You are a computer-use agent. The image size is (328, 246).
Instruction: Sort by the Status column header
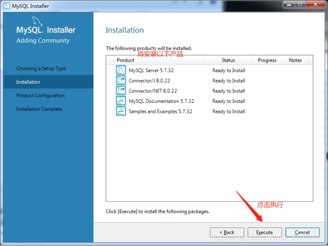(x=228, y=60)
